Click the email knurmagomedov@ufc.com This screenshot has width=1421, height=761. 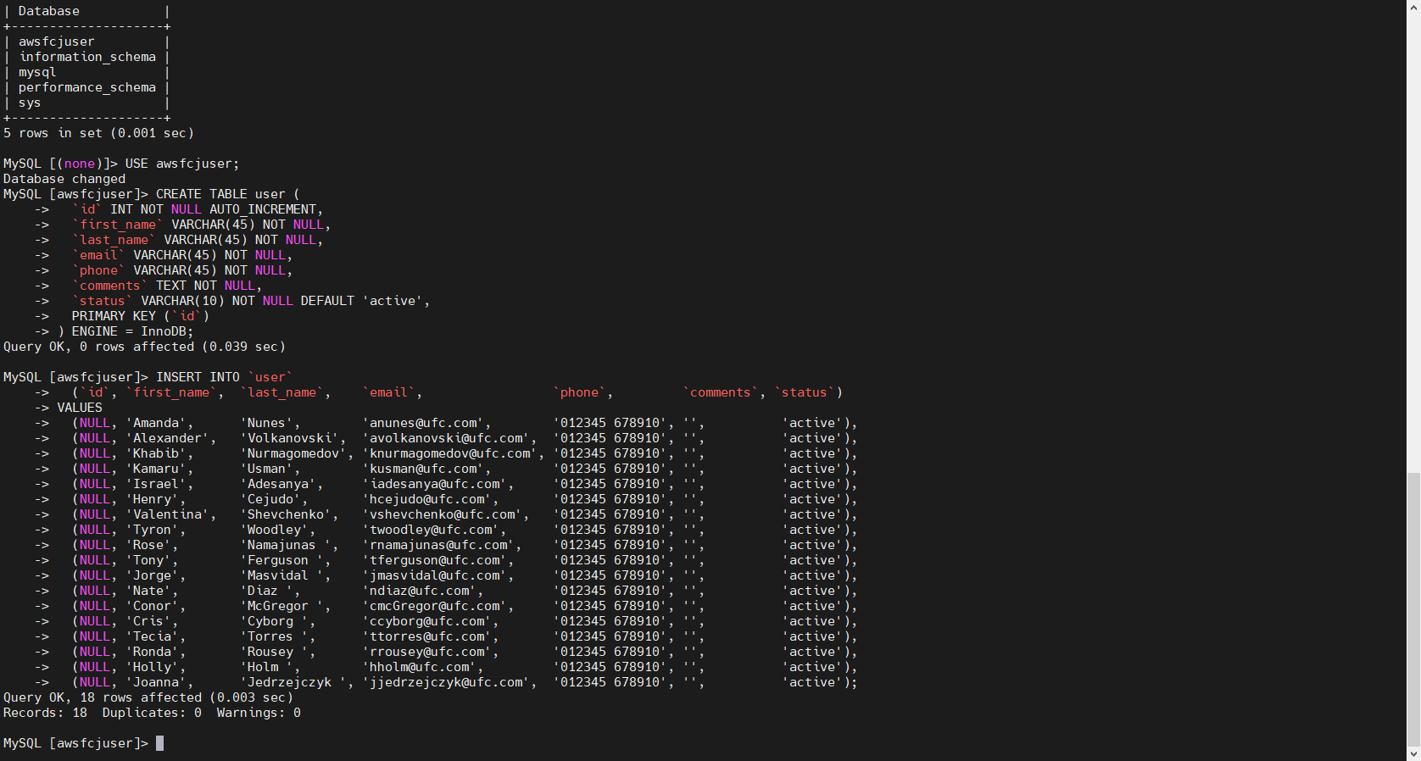(x=452, y=453)
